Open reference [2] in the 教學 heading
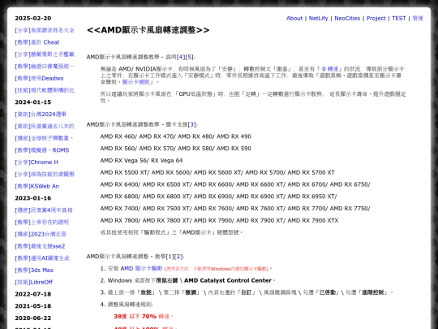Viewport: 438px width, 329px height. point(178,256)
